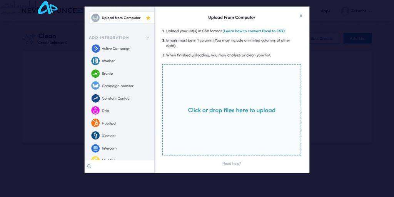
Task: Select Active Campaign from the integration list
Action: (x=116, y=48)
